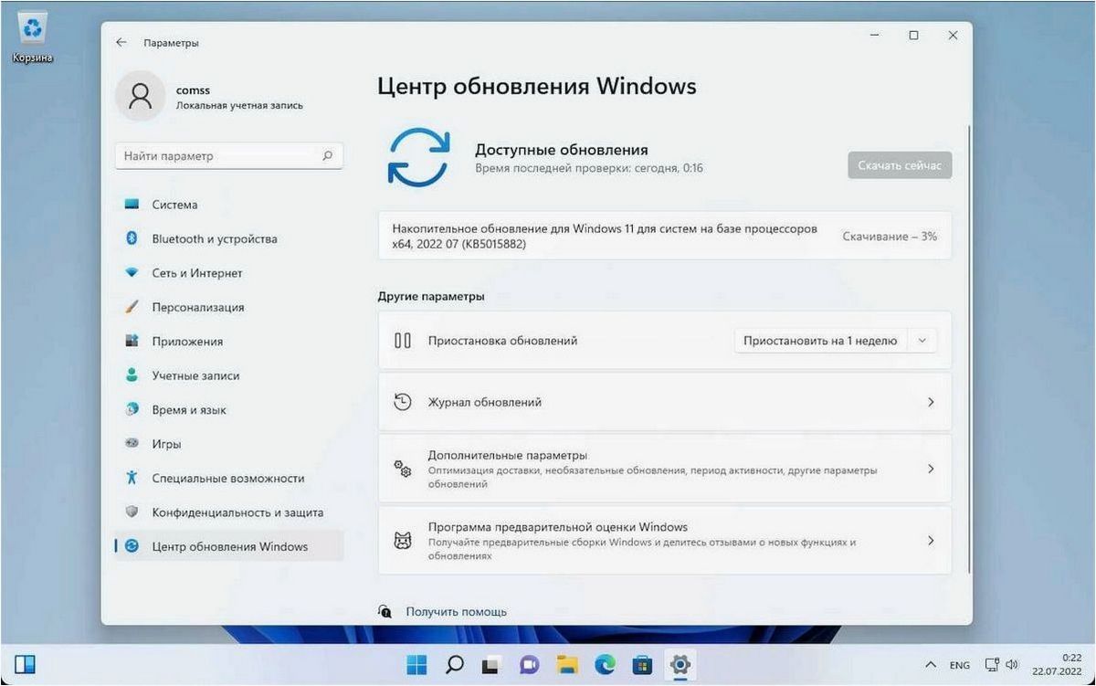
Task: Click the back arrow in Параметры
Action: 121,43
